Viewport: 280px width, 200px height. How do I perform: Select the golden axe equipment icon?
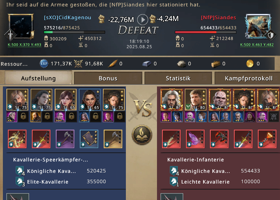coord(113,139)
